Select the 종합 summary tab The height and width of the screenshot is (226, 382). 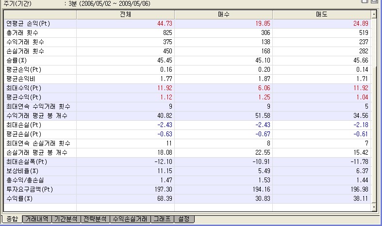coord(11,219)
